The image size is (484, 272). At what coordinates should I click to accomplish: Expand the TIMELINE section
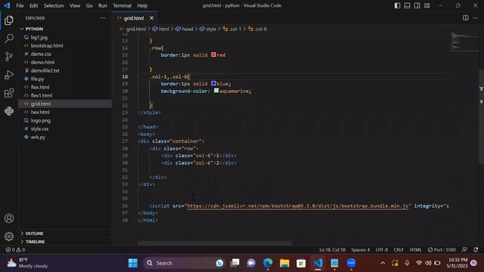click(65, 242)
